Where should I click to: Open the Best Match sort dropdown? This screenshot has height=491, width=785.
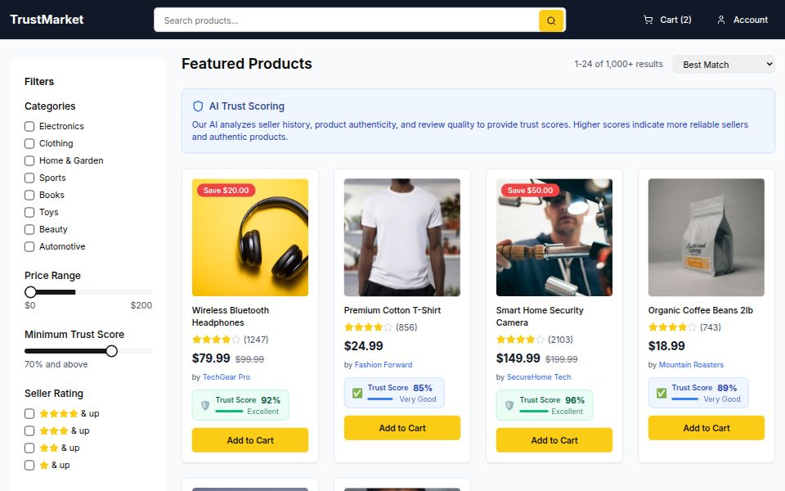pyautogui.click(x=723, y=64)
